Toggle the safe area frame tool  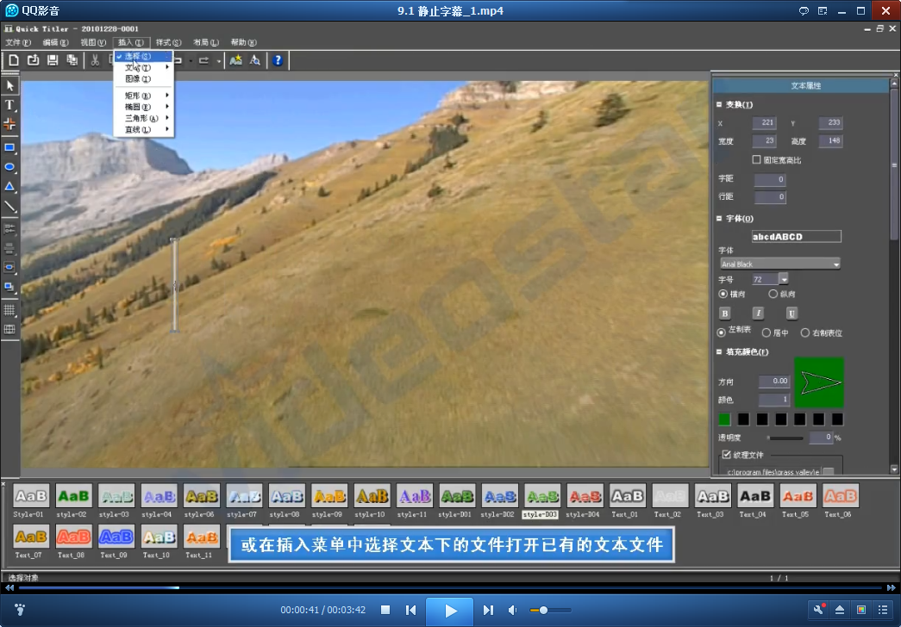tap(9, 329)
